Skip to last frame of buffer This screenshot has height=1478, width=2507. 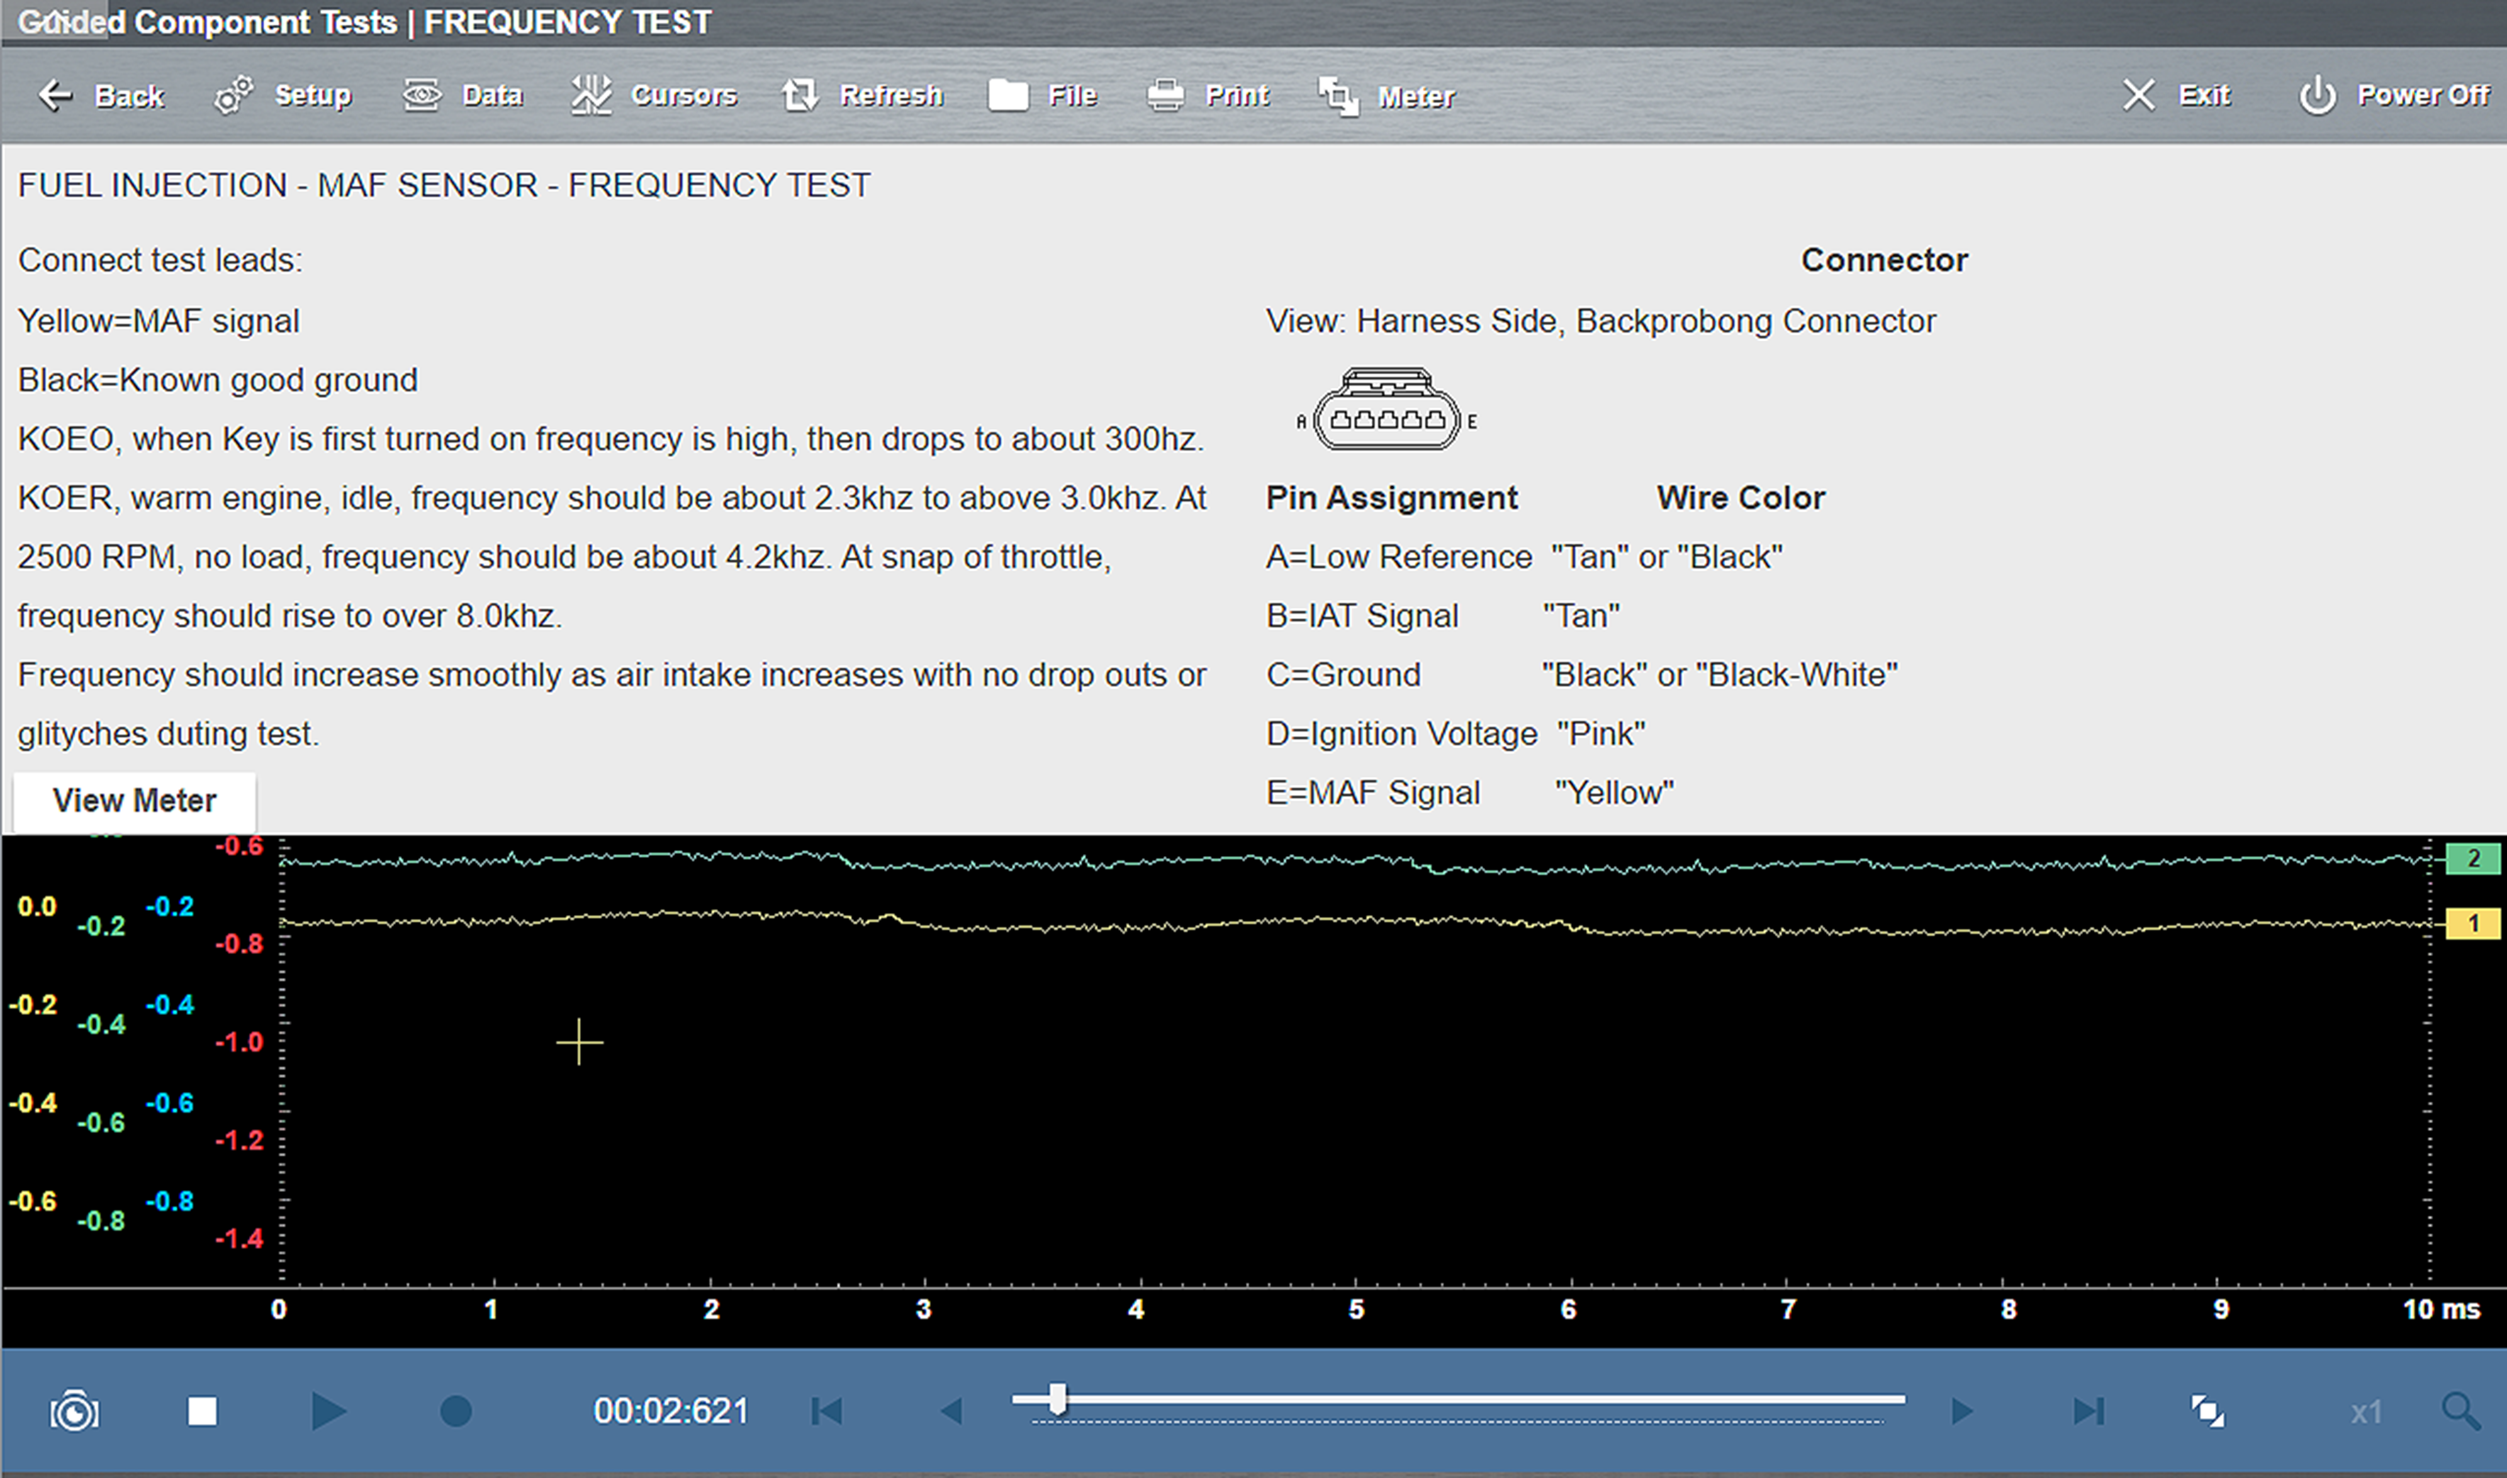click(2089, 1411)
